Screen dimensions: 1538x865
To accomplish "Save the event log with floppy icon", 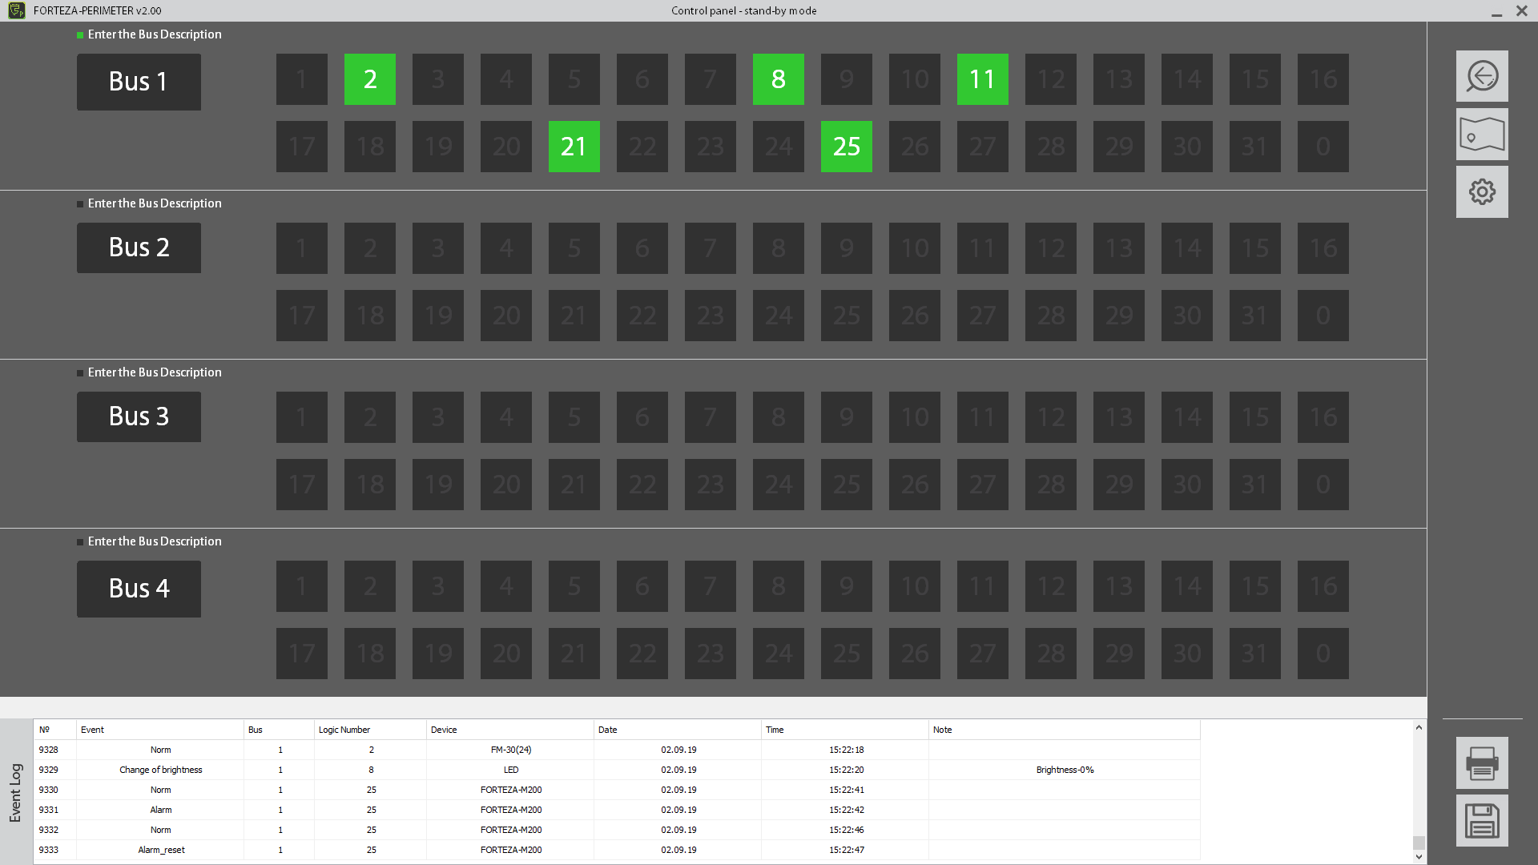I will 1482,820.
